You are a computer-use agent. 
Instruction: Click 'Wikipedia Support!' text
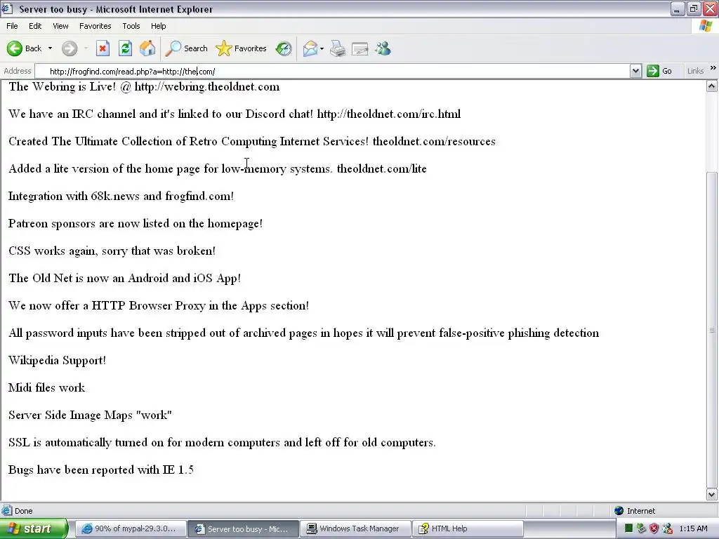pos(58,360)
